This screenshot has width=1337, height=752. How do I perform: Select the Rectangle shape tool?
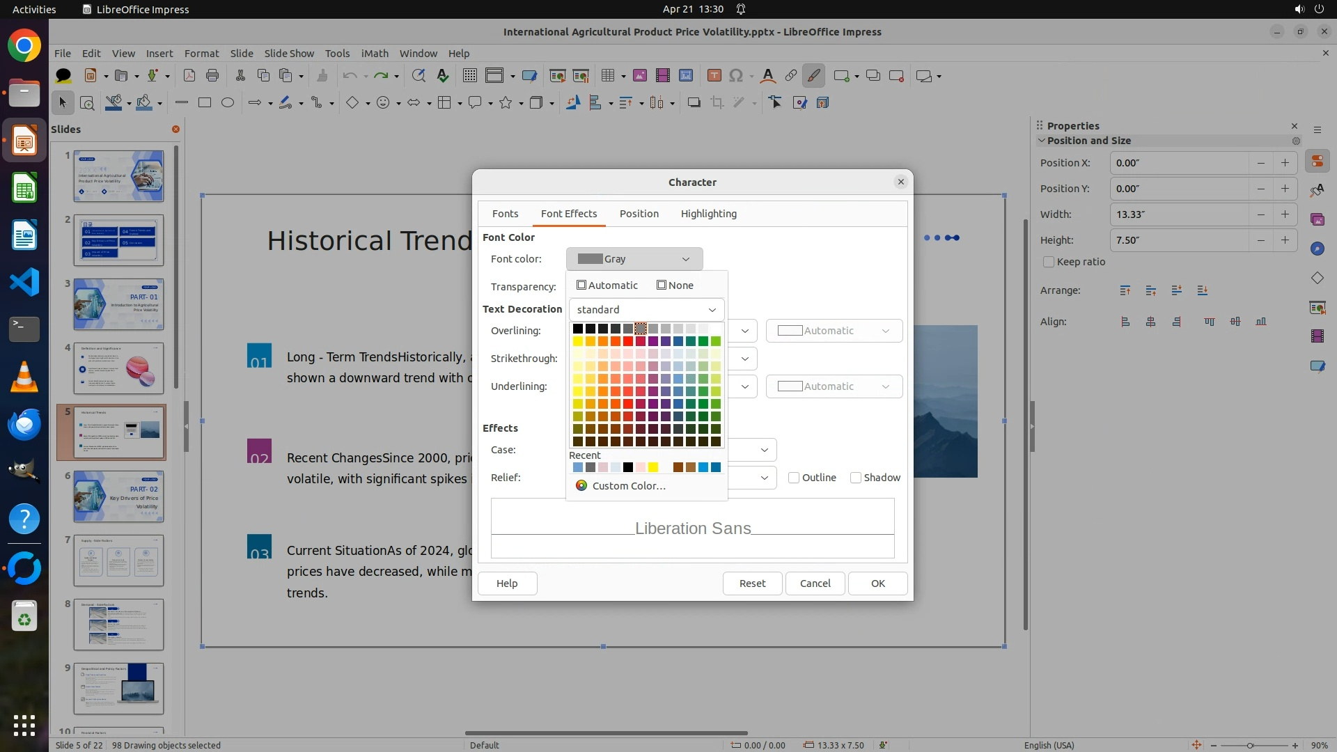pos(204,103)
